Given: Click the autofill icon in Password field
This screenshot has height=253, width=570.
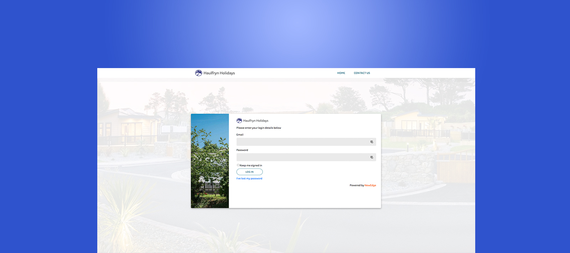Looking at the screenshot, I should 372,157.
